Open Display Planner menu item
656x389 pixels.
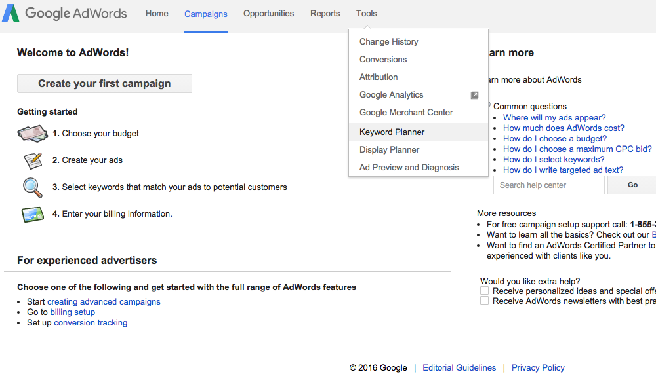click(419, 149)
